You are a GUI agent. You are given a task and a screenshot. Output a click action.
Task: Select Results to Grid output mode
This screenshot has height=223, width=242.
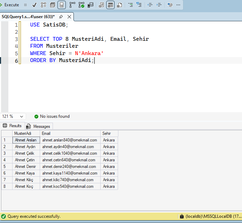[110, 5]
